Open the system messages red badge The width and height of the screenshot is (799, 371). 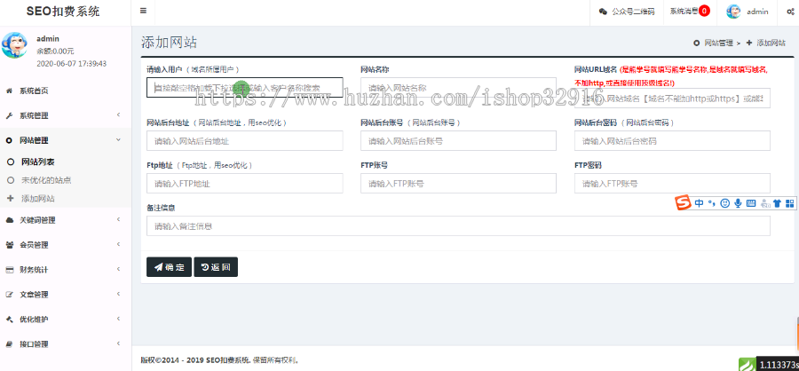click(704, 11)
